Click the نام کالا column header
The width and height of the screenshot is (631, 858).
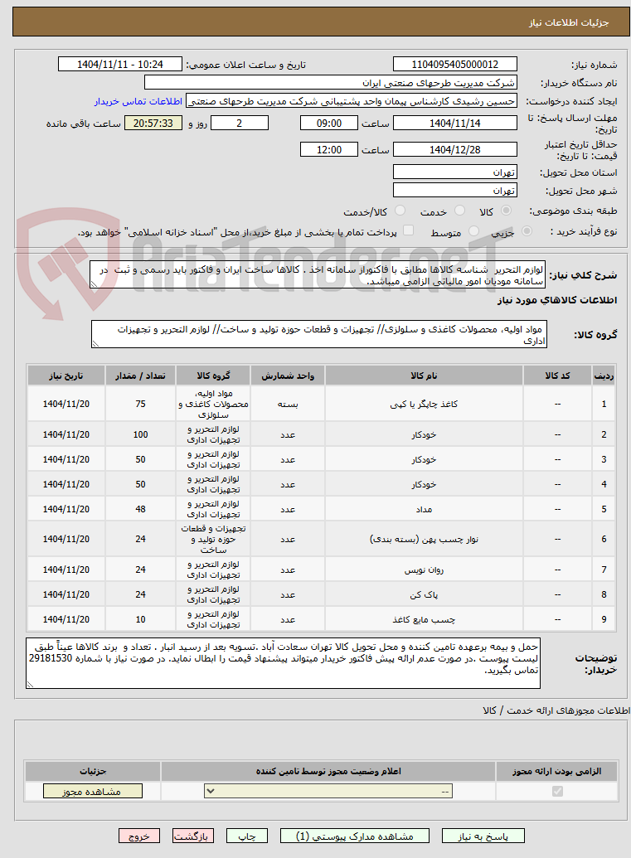(425, 376)
